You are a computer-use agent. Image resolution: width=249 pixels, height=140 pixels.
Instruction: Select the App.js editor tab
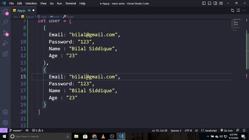(23, 10)
